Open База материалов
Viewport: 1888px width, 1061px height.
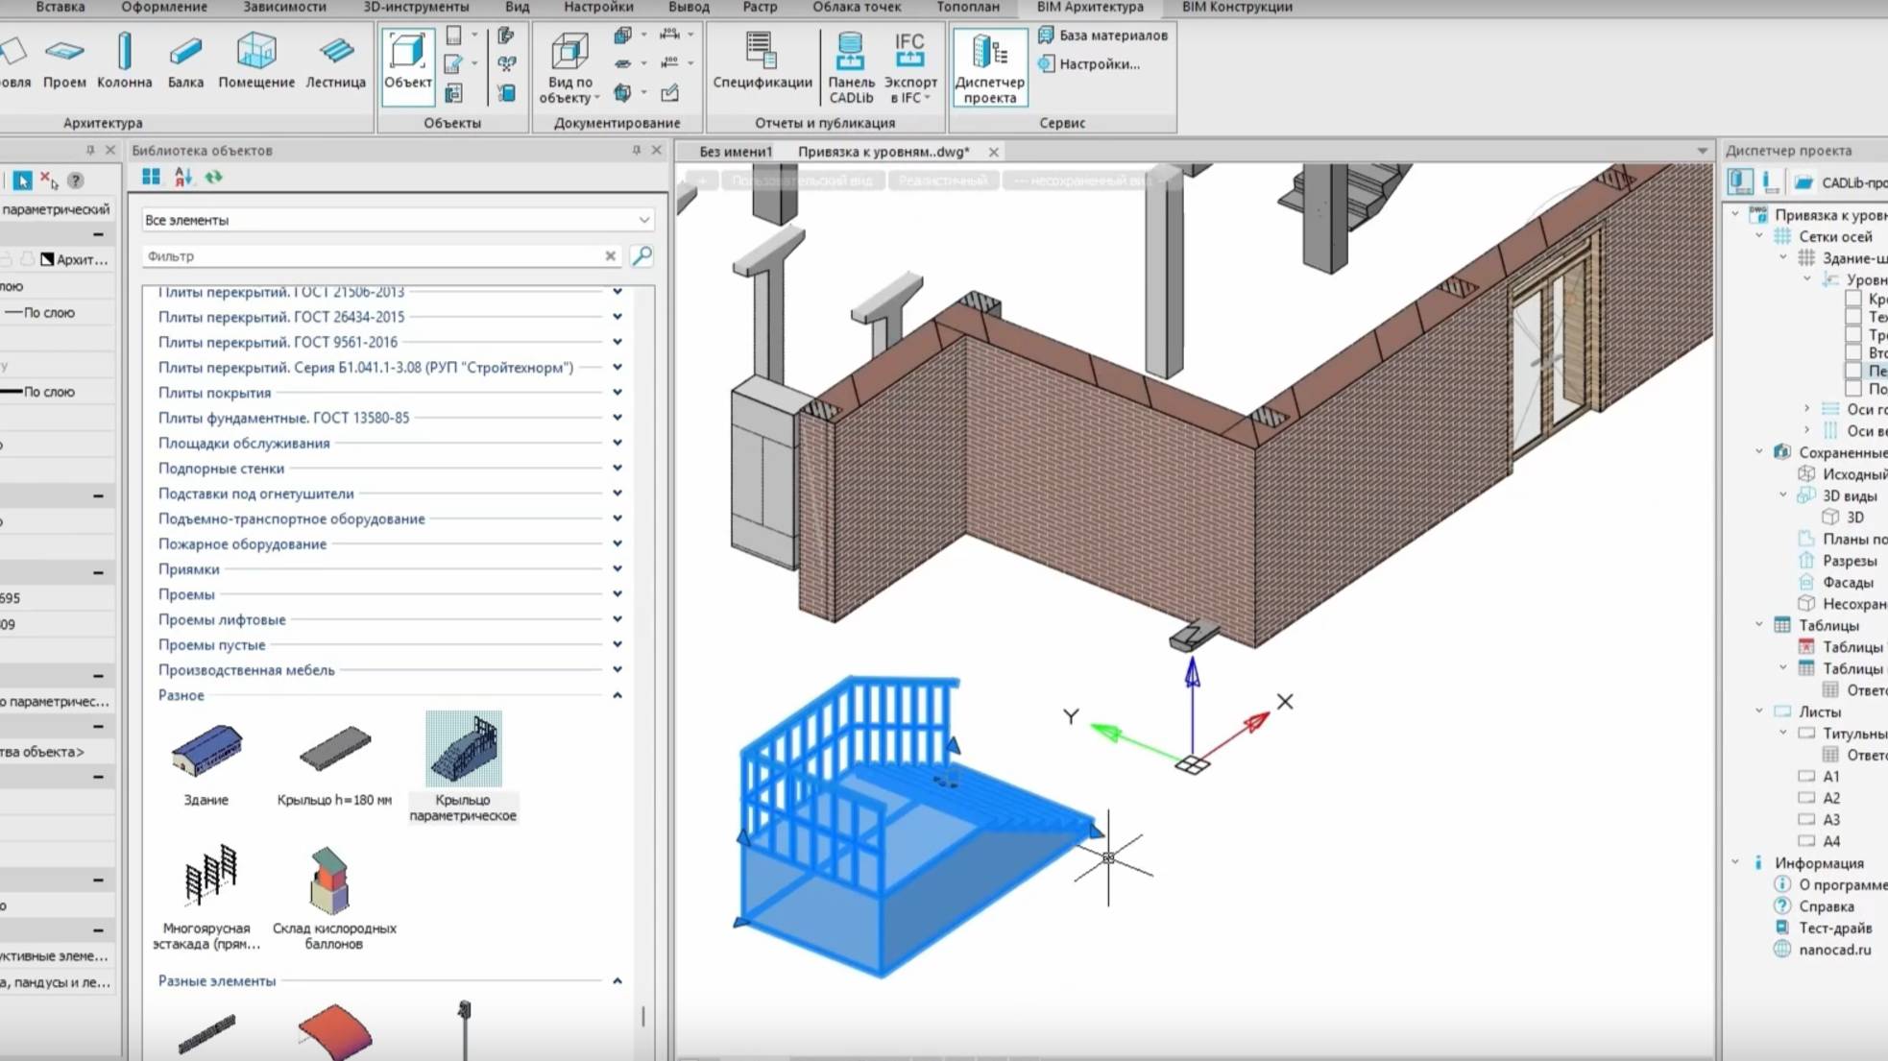click(x=1102, y=36)
